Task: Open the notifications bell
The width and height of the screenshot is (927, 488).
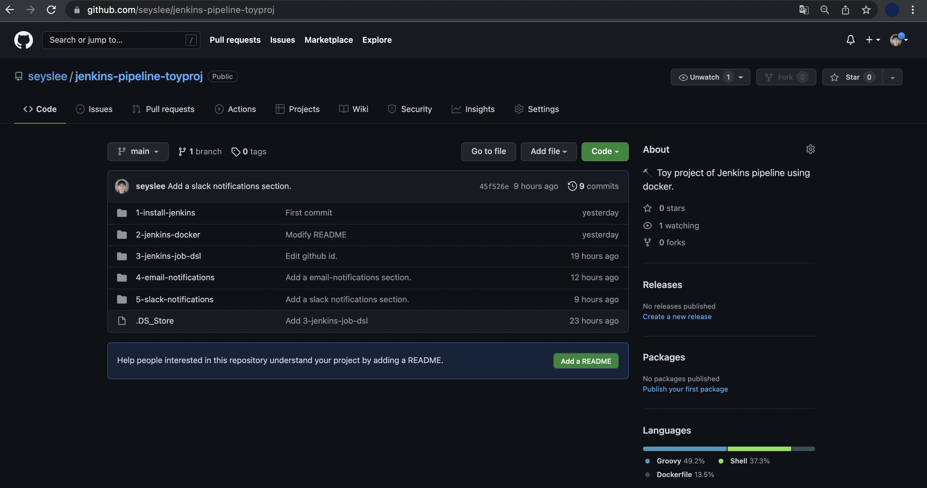Action: [x=850, y=39]
